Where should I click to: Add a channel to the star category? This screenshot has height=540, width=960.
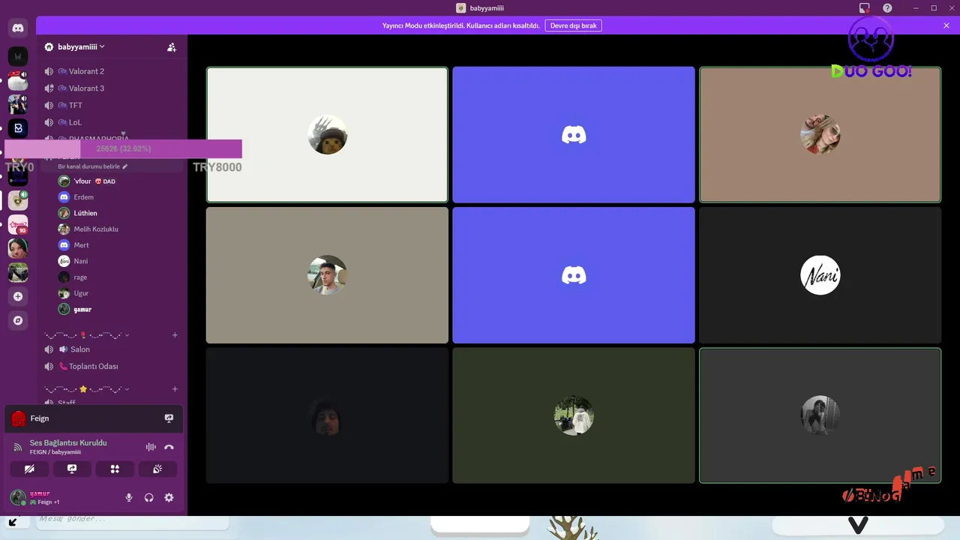click(175, 389)
